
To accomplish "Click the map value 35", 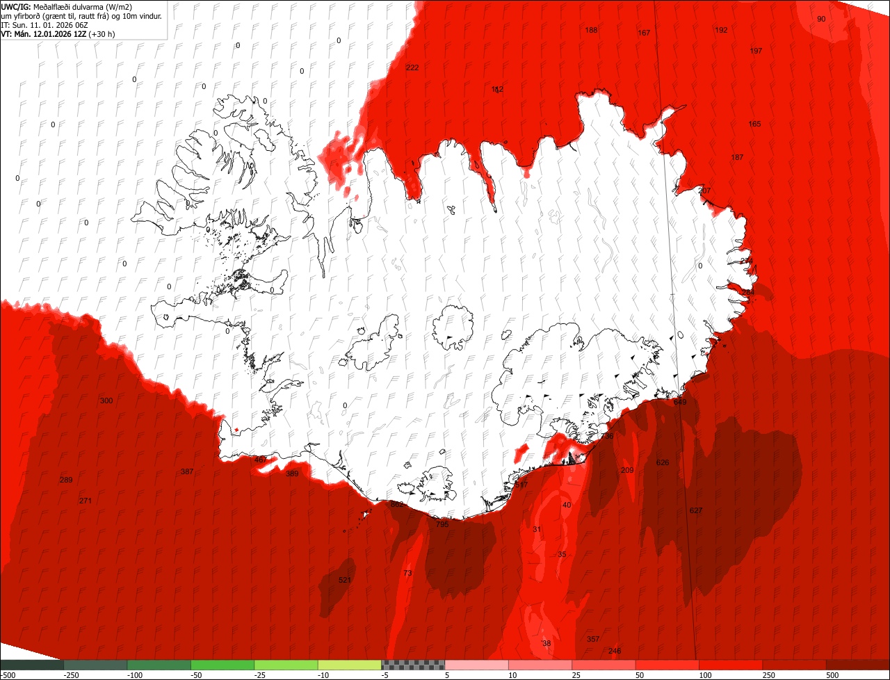I will point(562,554).
